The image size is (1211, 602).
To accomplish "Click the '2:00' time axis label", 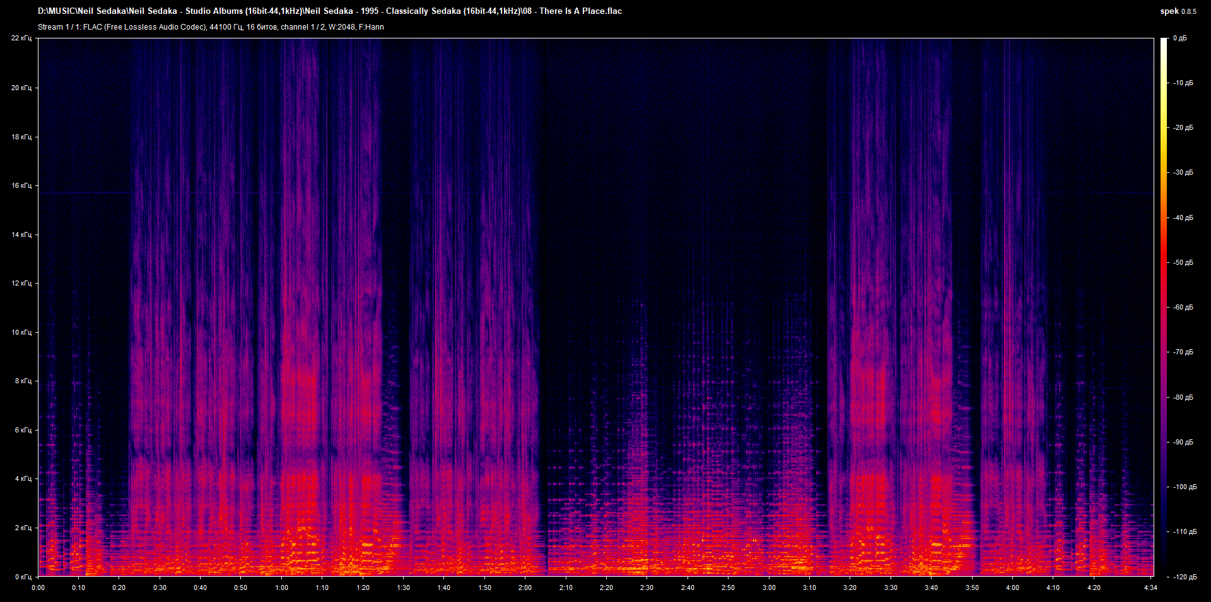I will coord(525,588).
